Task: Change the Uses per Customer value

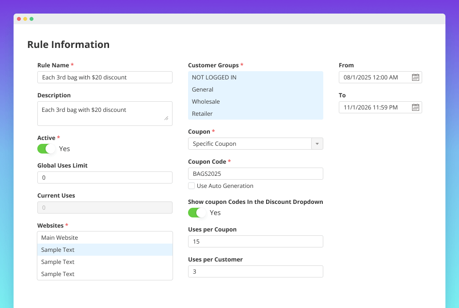Action: tap(255, 271)
